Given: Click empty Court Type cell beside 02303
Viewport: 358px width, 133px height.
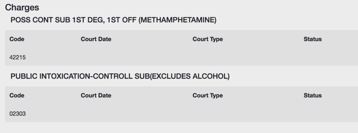Looking at the screenshot, I should point(246,114).
